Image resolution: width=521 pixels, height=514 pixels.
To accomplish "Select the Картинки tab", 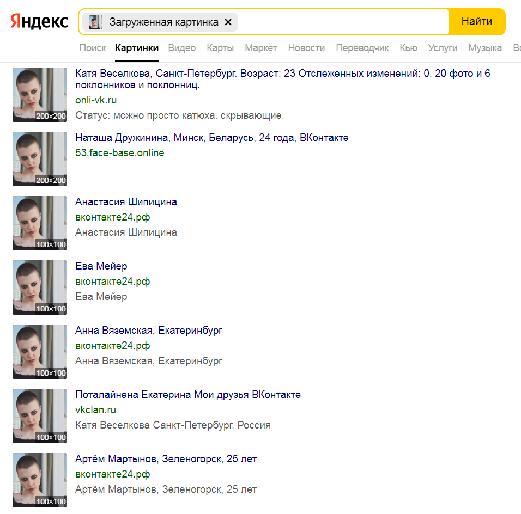I will coord(137,48).
